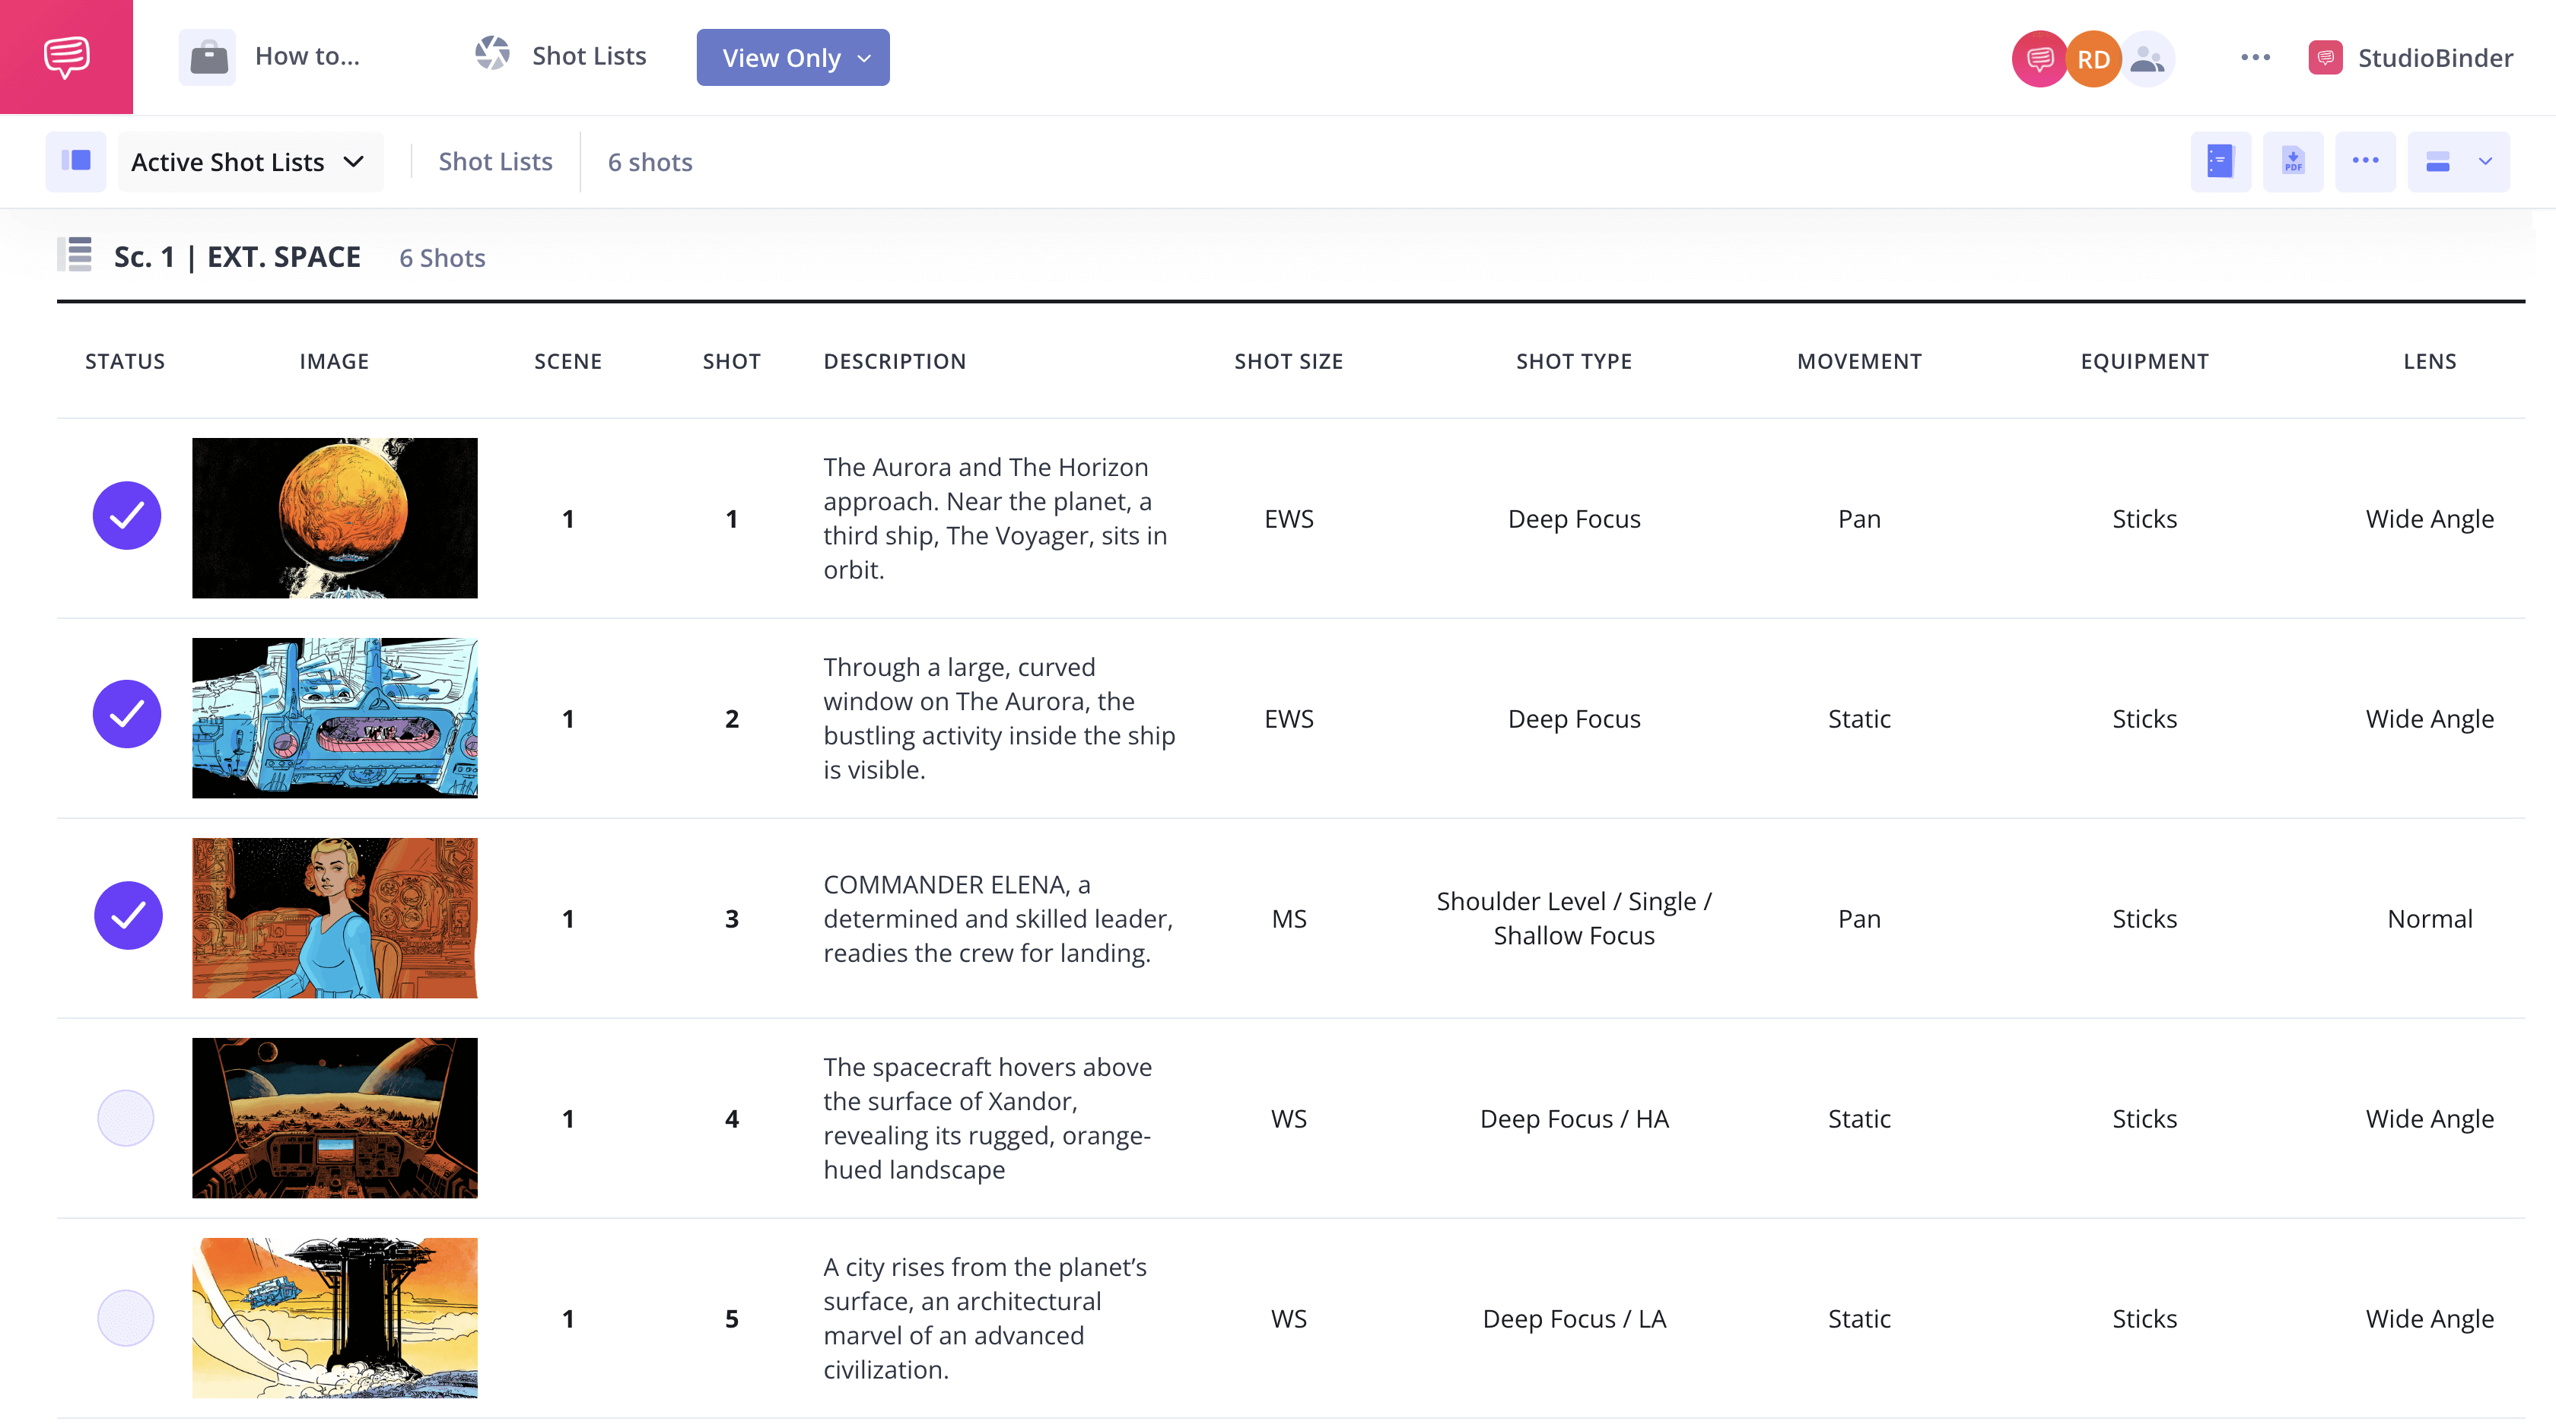The width and height of the screenshot is (2556, 1428).
Task: Open the StudioBinder home logo
Action: 65,56
